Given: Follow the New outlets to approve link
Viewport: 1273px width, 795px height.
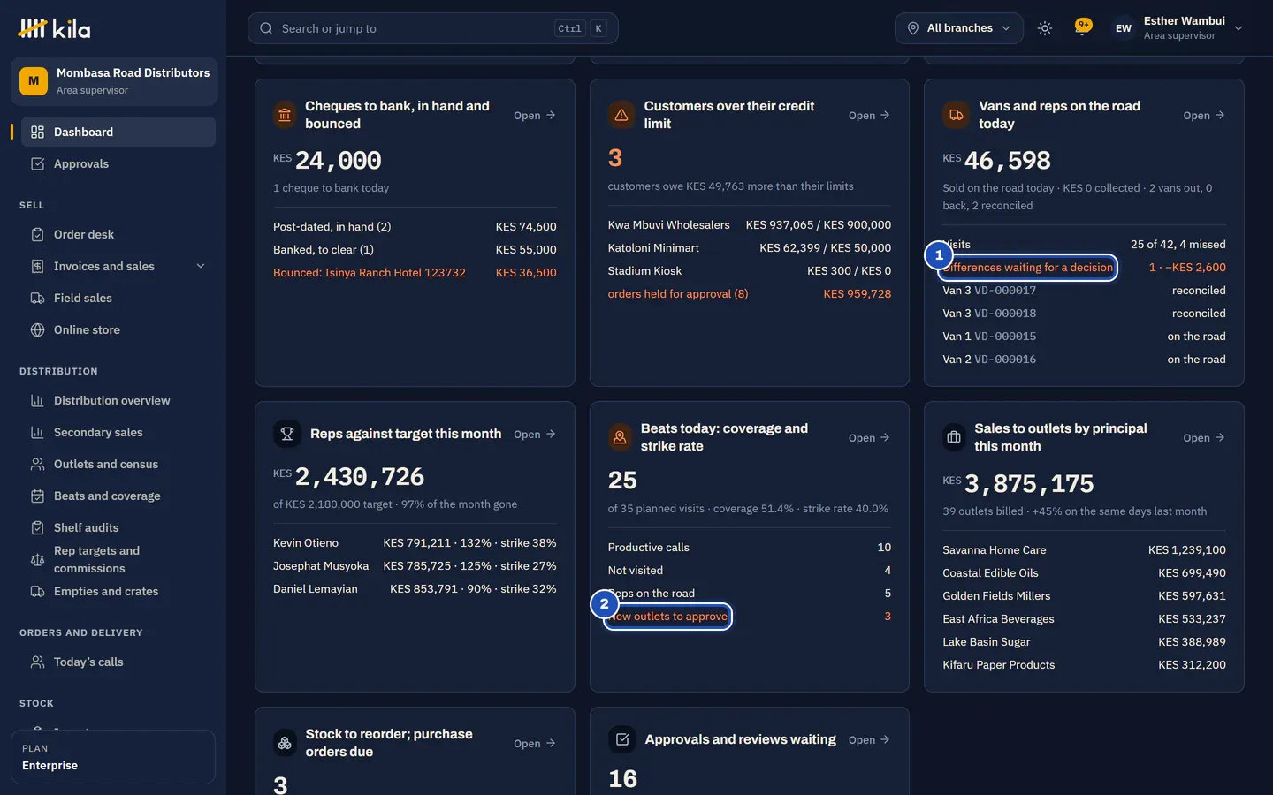Looking at the screenshot, I should coord(667,617).
